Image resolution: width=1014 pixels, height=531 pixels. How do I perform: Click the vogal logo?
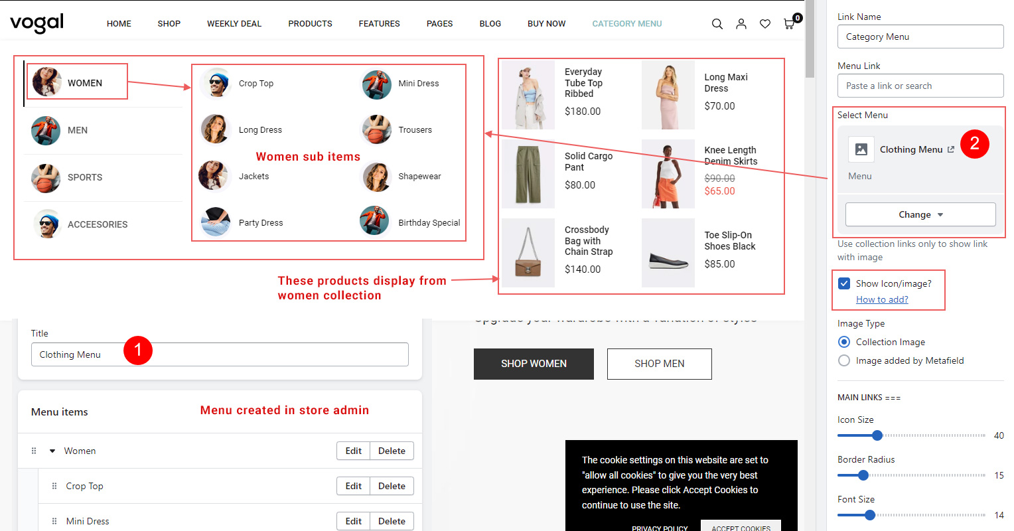[37, 23]
